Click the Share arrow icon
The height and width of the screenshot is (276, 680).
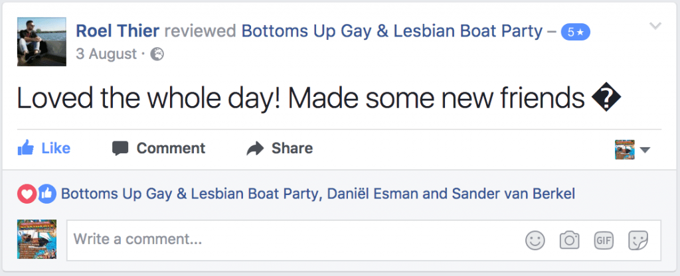click(255, 148)
